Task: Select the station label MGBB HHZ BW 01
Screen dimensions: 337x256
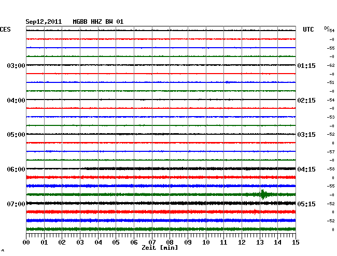Action: coord(98,22)
